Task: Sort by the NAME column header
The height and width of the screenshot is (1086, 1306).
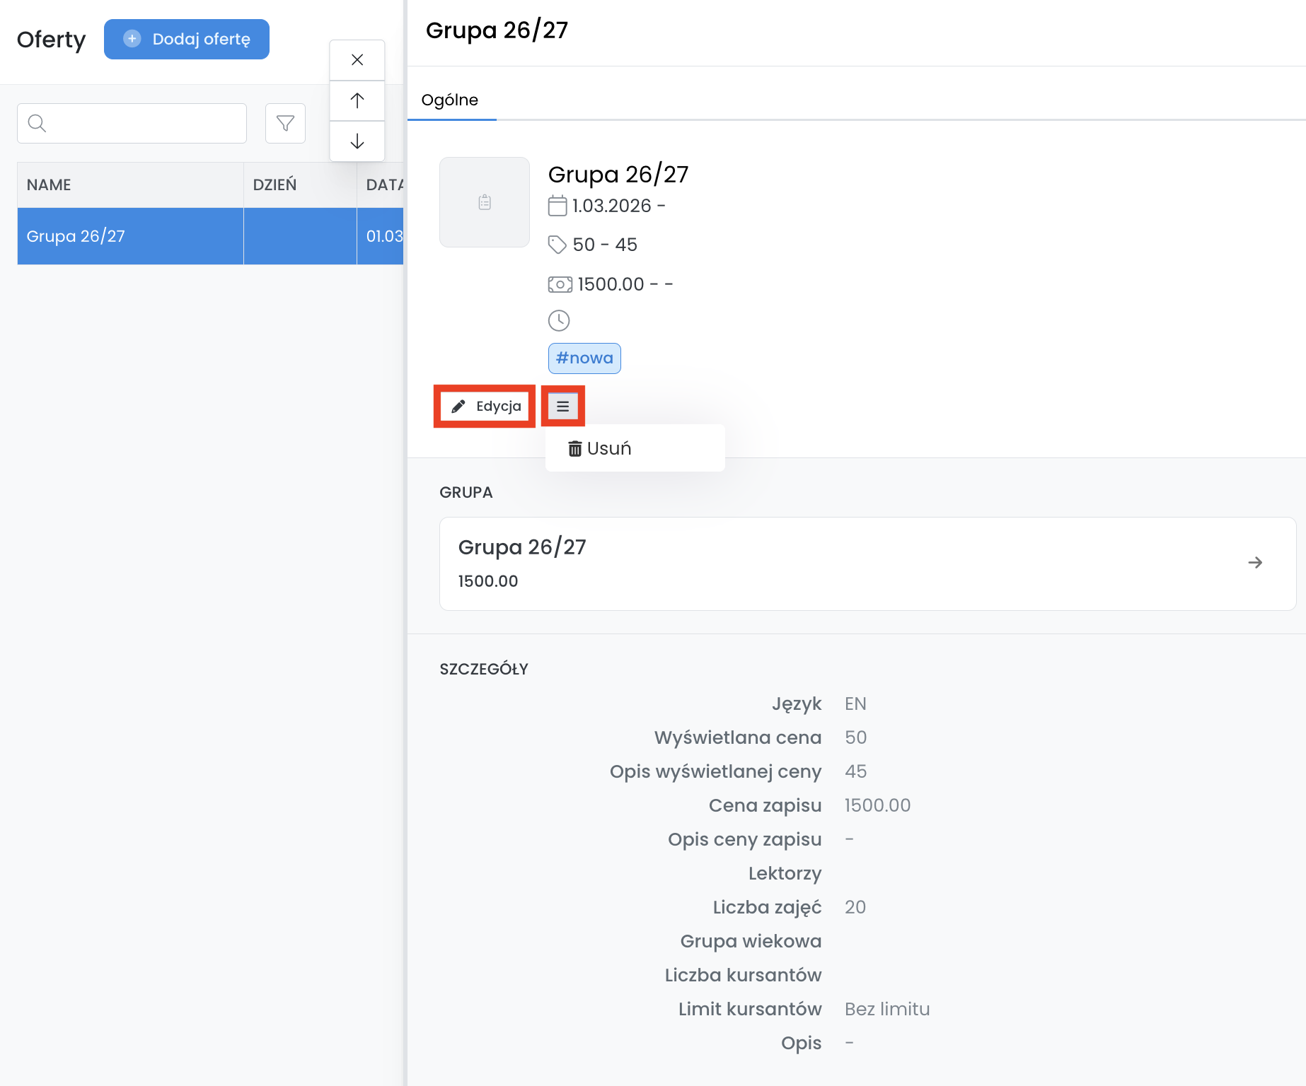Action: [49, 185]
